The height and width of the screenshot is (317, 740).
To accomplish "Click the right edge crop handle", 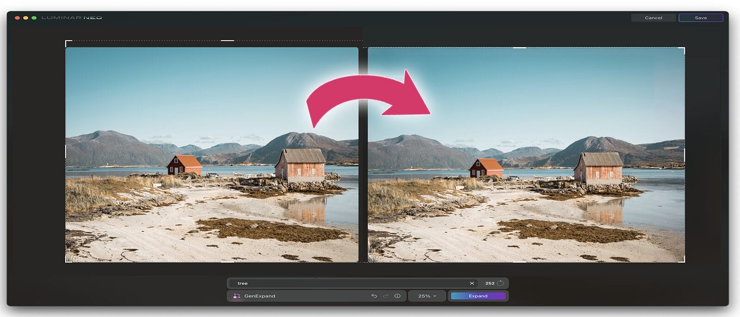I will tap(684, 155).
